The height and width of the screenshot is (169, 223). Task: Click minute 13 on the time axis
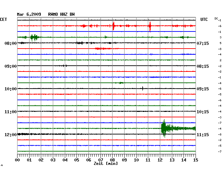172,160
